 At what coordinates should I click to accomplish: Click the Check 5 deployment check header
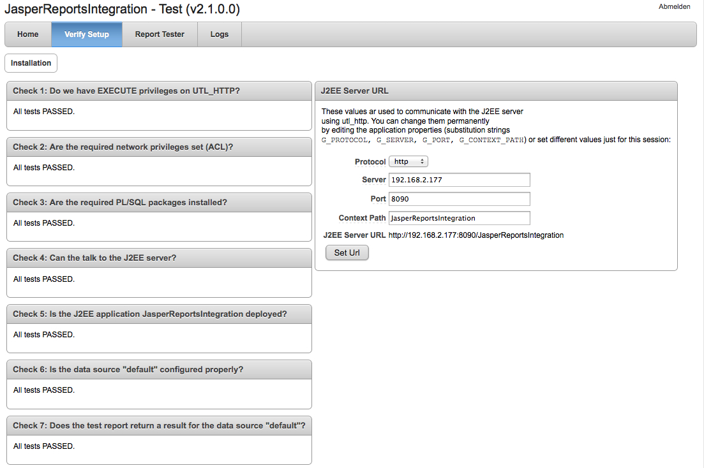tap(158, 314)
